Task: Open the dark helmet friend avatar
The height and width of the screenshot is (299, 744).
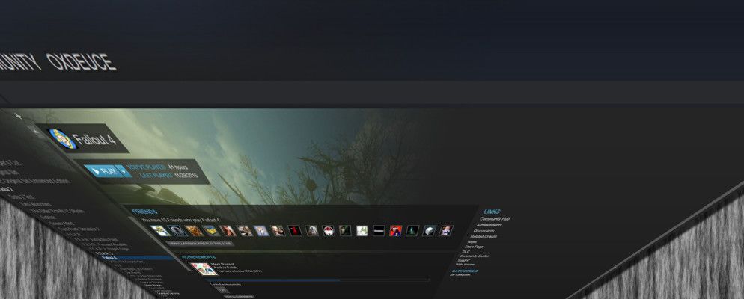Action: tap(177, 231)
